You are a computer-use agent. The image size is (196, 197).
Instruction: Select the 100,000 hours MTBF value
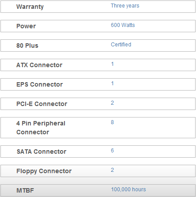click(128, 189)
